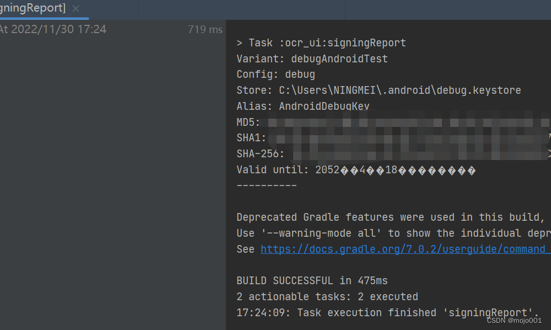This screenshot has width=551, height=330.
Task: Close the signingReport tab
Action: 75,8
